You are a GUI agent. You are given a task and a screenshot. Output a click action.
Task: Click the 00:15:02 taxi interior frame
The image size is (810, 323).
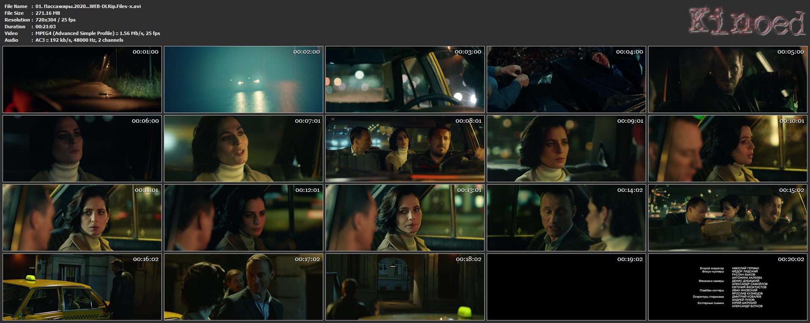pyautogui.click(x=728, y=218)
